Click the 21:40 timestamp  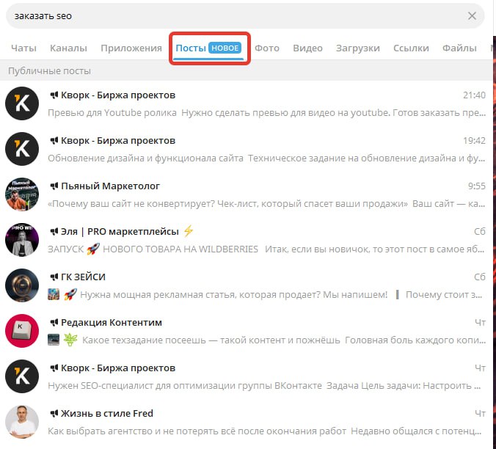474,95
